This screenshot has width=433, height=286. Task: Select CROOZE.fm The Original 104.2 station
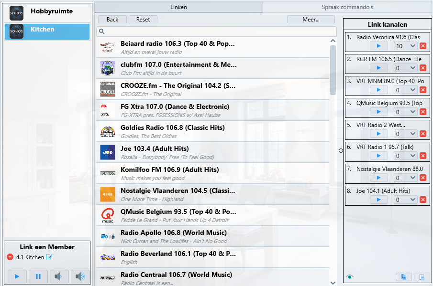tap(213, 89)
